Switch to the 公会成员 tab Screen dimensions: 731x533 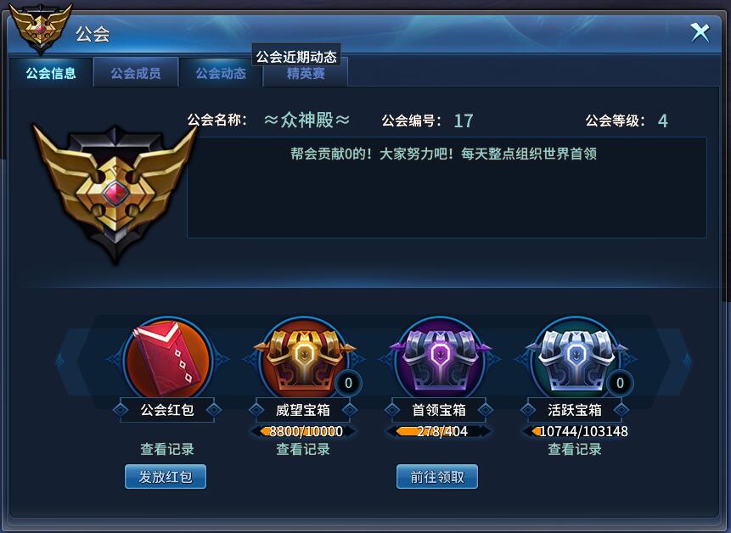[136, 73]
